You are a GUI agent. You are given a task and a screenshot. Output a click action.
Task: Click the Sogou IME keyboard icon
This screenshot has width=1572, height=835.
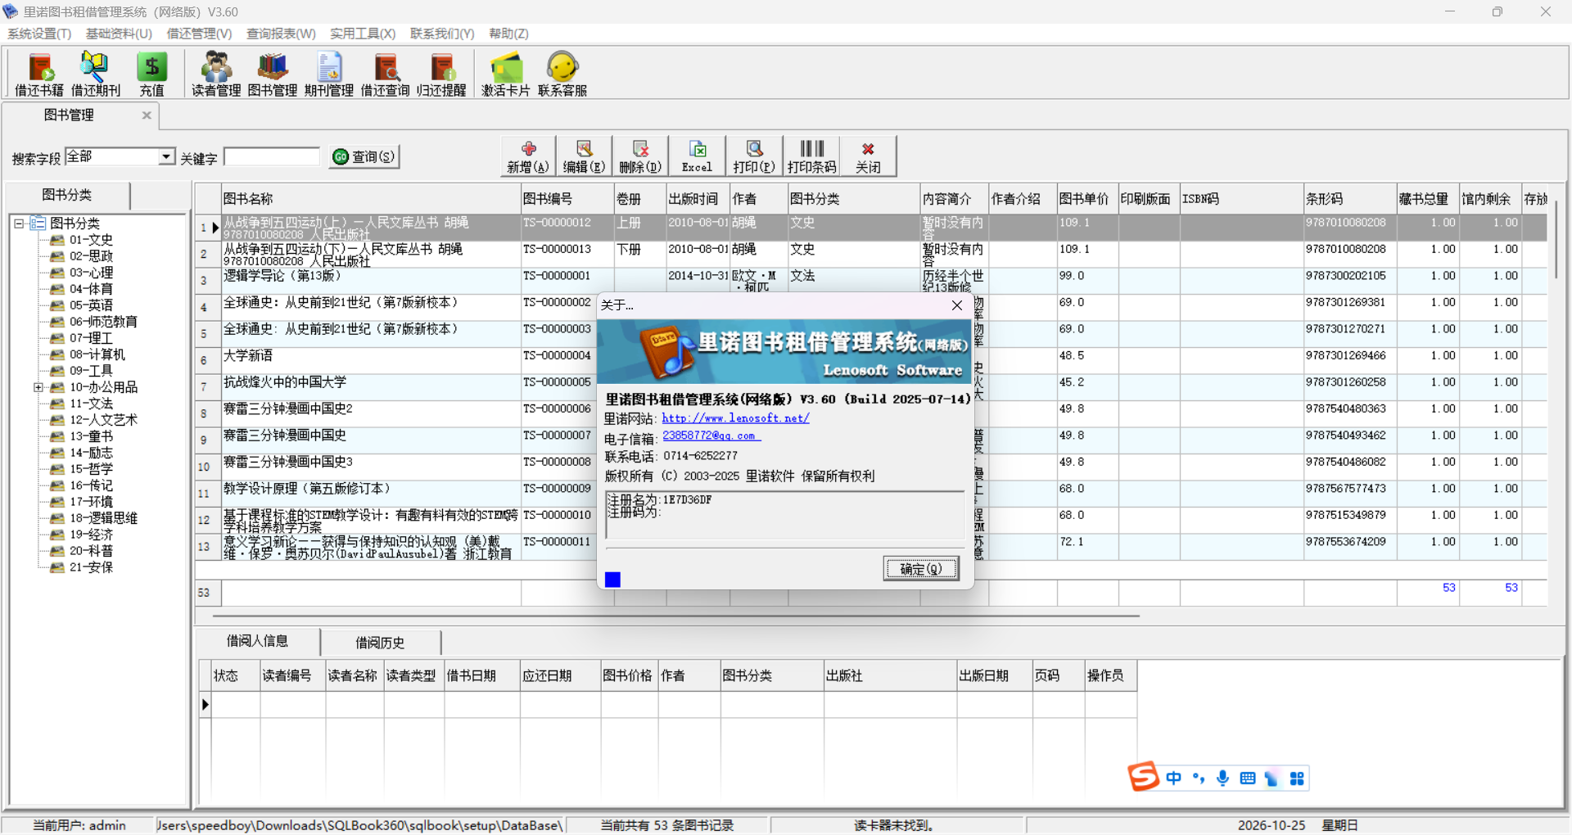coord(1248,779)
